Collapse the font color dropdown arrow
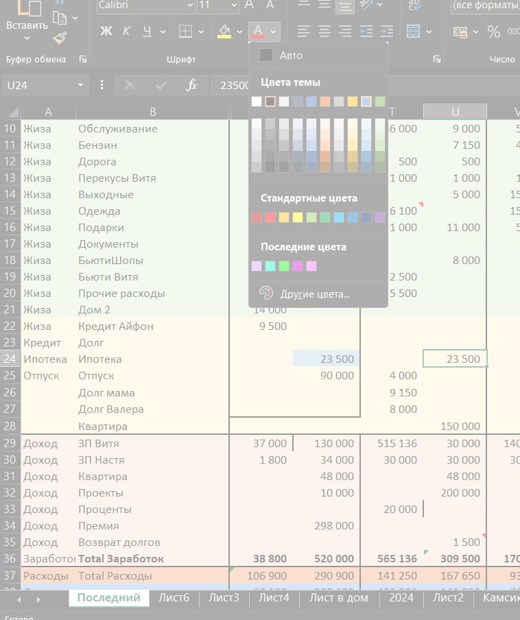 tap(273, 32)
